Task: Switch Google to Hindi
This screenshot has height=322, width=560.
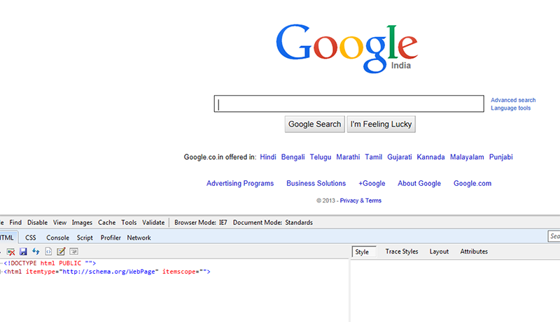Action: 268,157
